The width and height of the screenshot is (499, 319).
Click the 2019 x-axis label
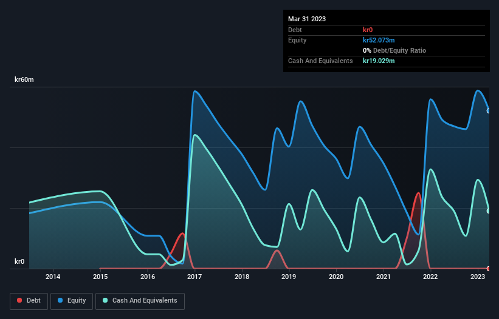(289, 277)
